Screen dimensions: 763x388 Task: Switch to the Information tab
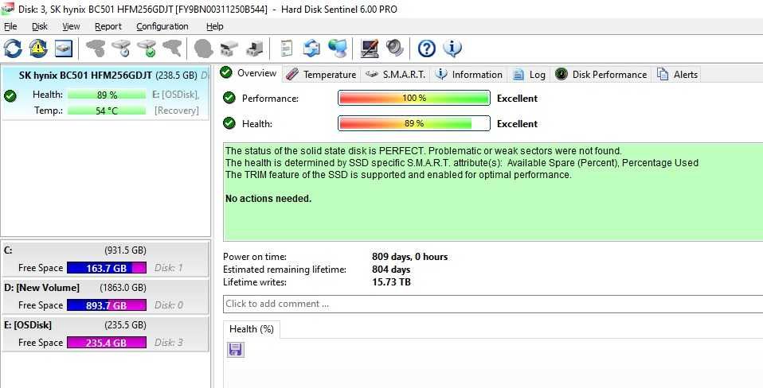tap(469, 74)
